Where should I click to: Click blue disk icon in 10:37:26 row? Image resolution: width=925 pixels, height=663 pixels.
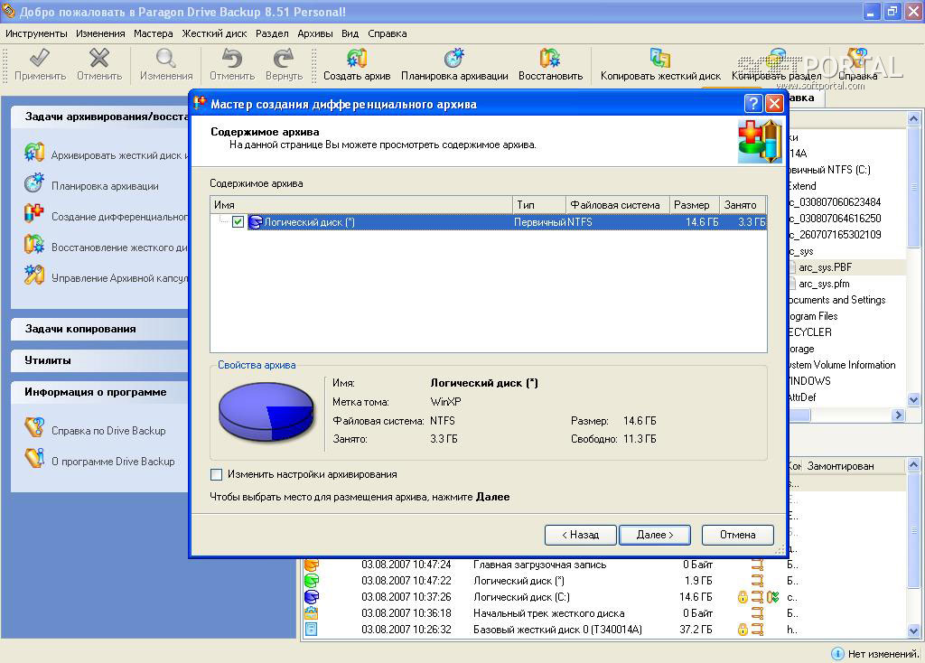312,597
